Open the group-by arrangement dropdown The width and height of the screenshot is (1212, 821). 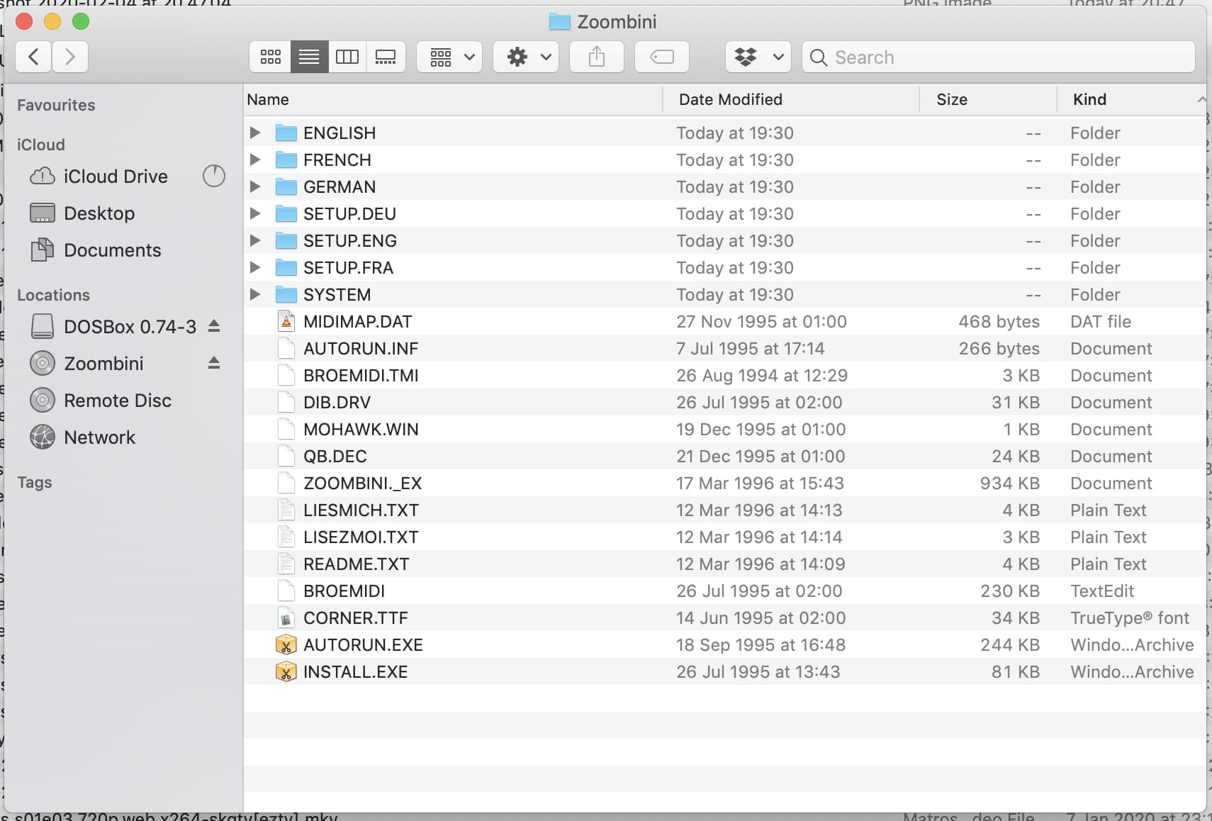449,57
